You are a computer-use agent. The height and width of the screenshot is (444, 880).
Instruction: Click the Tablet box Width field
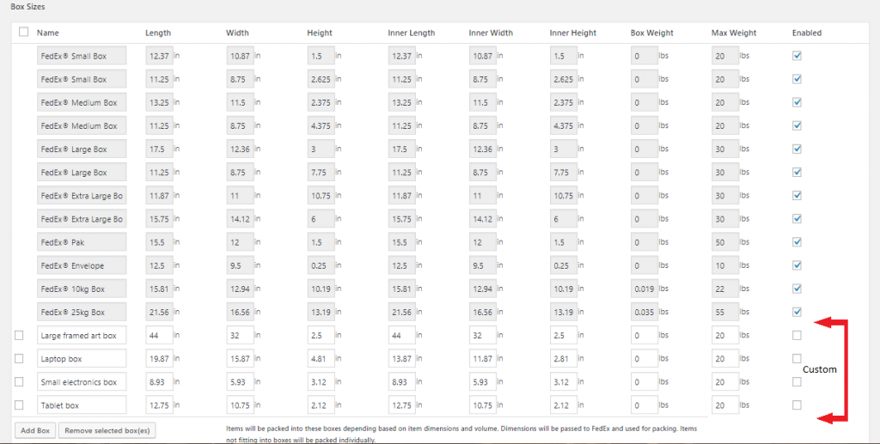241,405
